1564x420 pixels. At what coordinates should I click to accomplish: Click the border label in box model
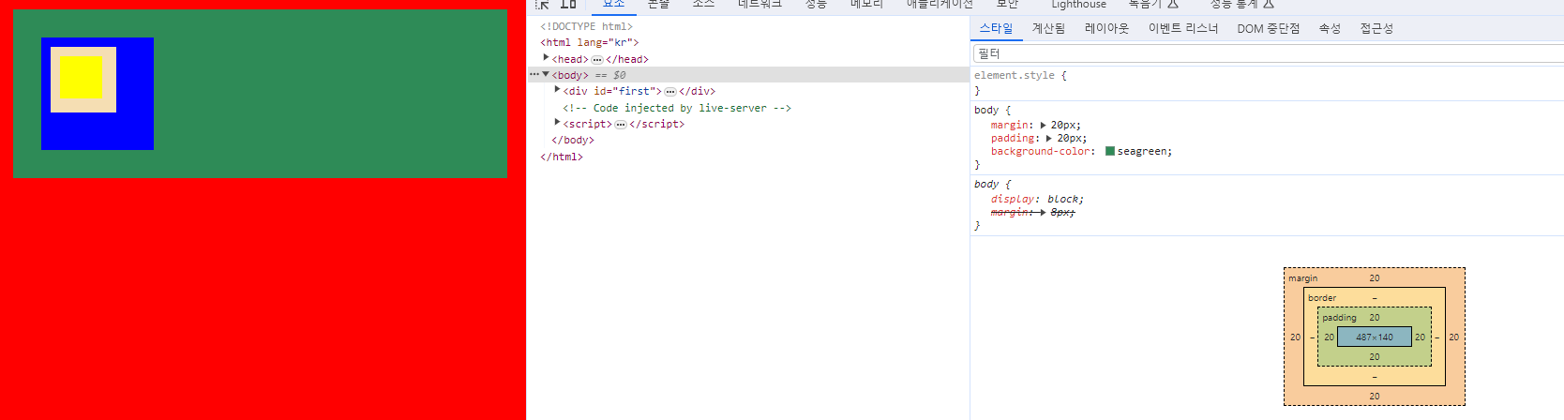coord(1322,298)
